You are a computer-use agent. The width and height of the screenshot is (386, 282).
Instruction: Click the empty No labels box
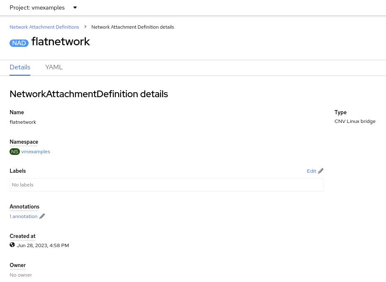click(166, 185)
